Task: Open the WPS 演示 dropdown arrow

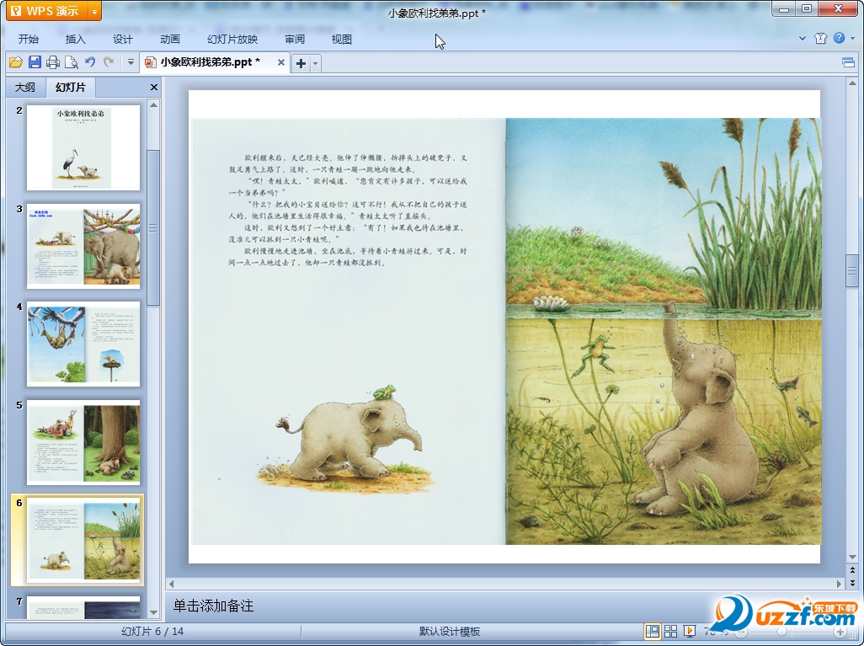Action: (x=95, y=11)
